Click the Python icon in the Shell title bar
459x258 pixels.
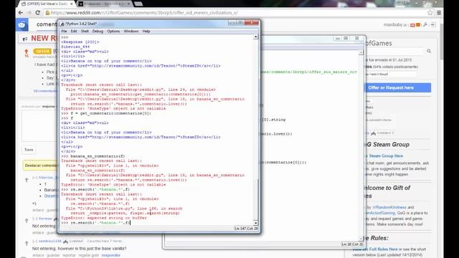(x=62, y=24)
